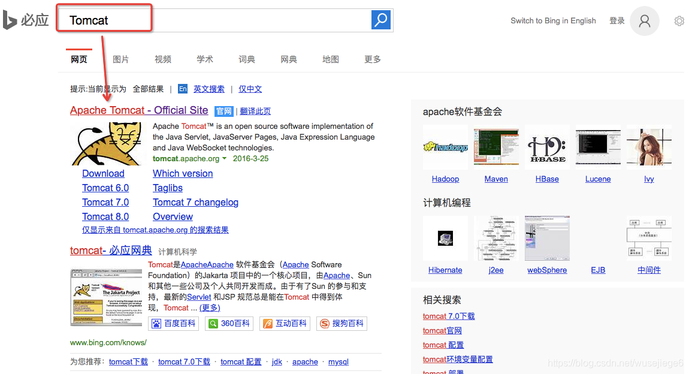Click Switch to Bing in English

[553, 20]
